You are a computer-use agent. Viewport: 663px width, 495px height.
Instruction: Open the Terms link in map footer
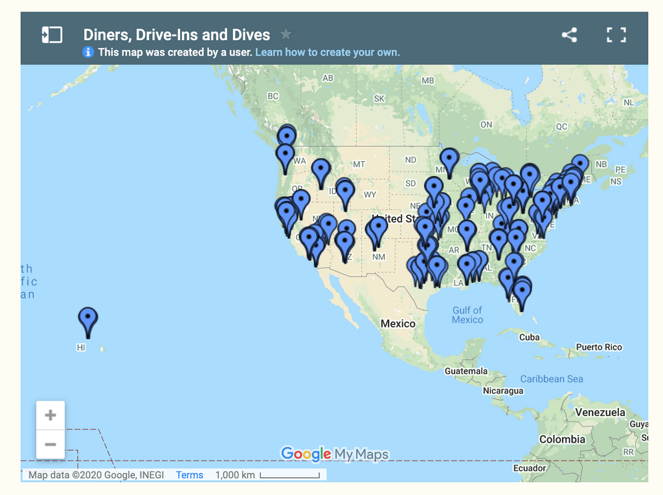coord(190,475)
